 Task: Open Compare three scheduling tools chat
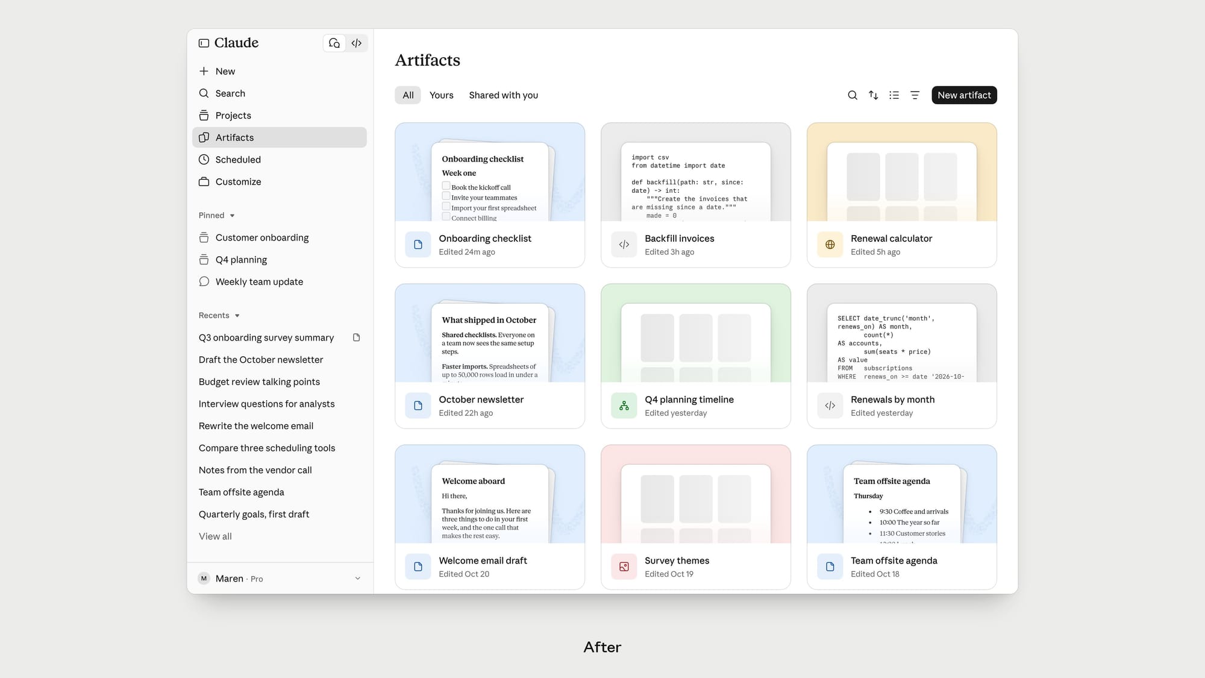280,448
